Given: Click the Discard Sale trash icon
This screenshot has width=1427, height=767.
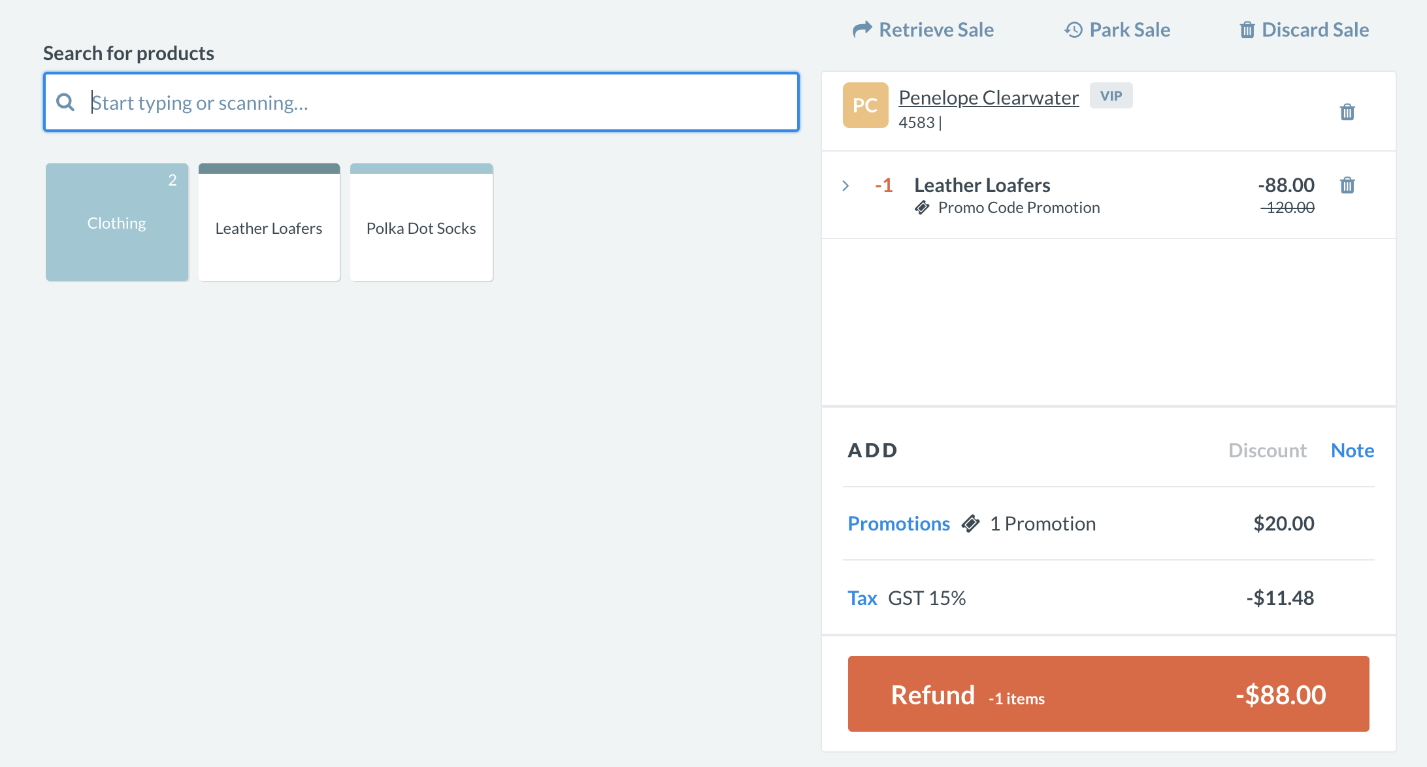Looking at the screenshot, I should 1247,29.
